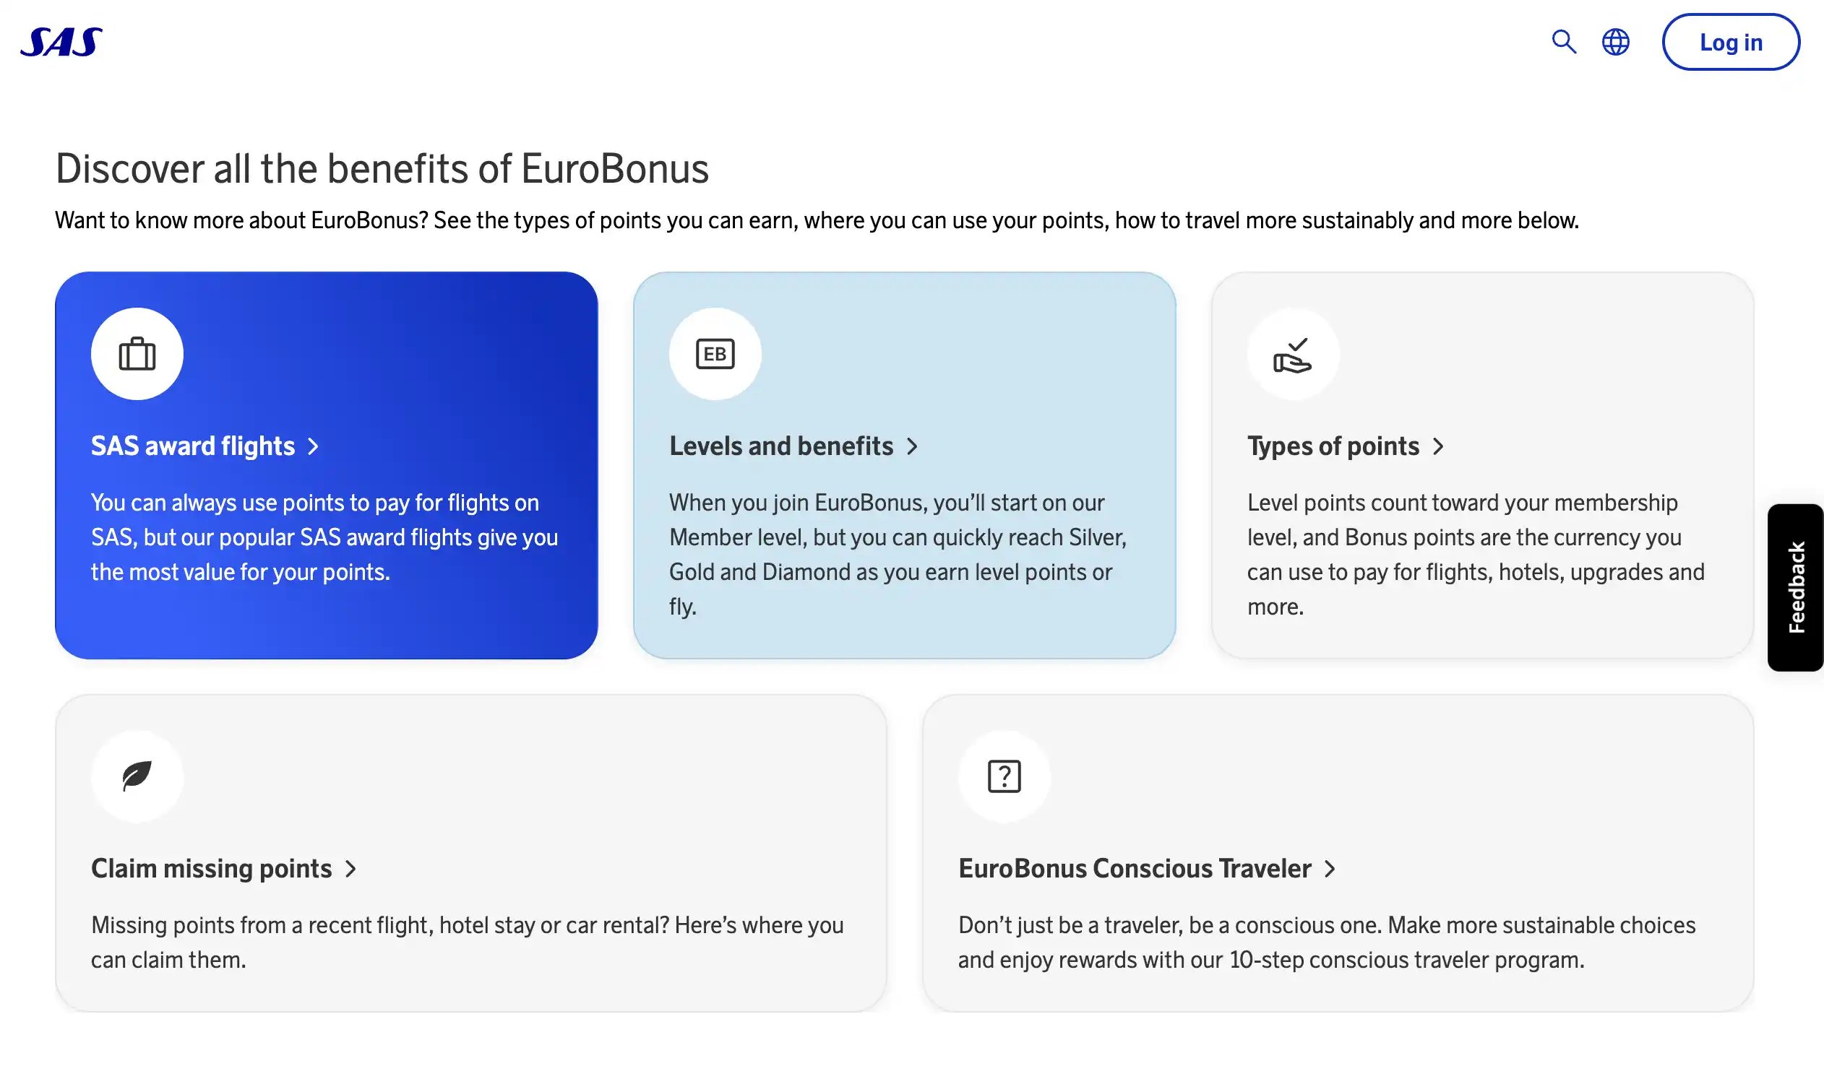Click the Log in button
The width and height of the screenshot is (1824, 1092).
[x=1731, y=42]
